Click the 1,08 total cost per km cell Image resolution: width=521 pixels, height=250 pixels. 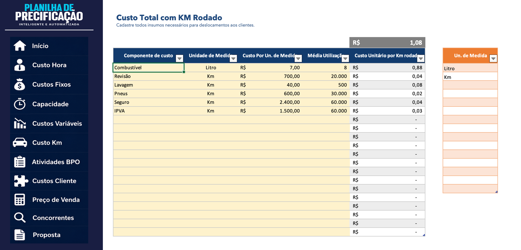[387, 43]
